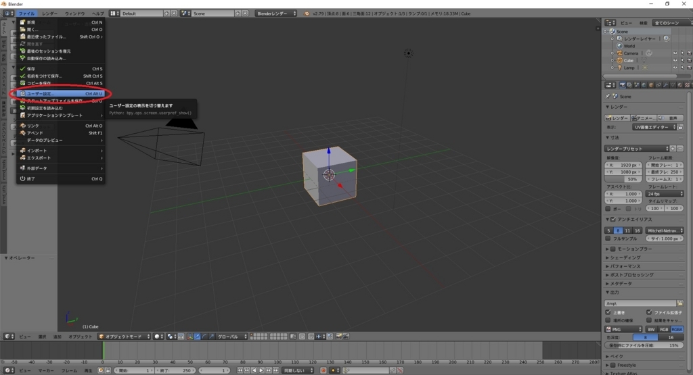Toggle the アンチエイリアス checkbox
Screen dimensions: 693x375
pos(613,220)
